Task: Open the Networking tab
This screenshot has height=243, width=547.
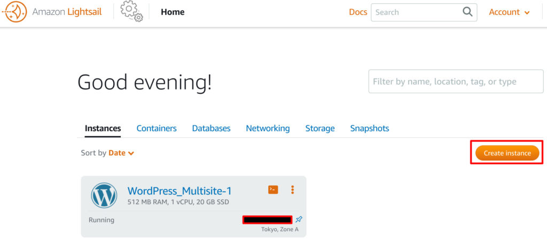Action: (x=268, y=128)
